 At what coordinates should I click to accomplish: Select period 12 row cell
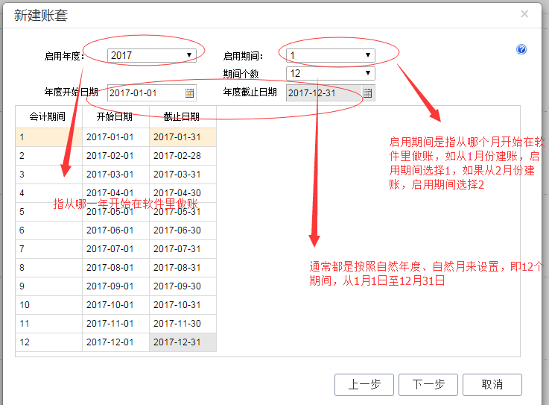[48, 342]
